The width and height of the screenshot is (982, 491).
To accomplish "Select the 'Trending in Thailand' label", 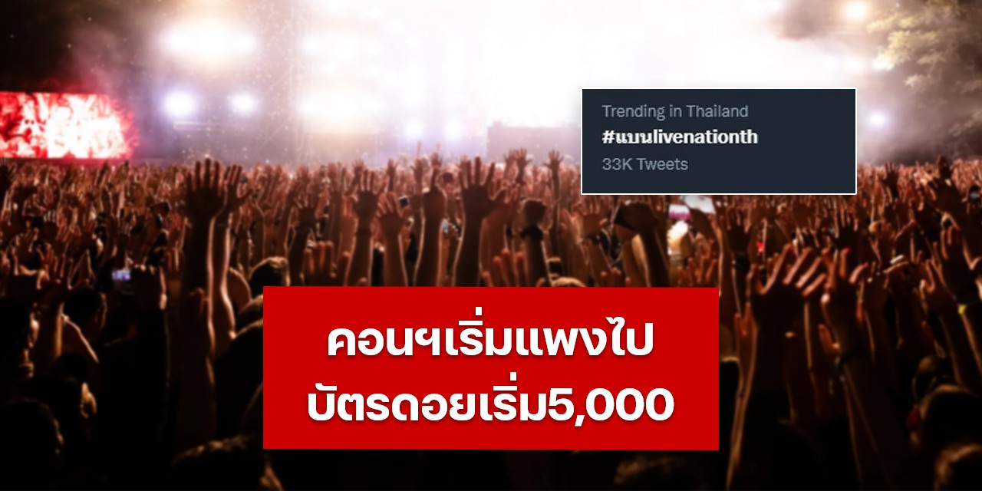I will [674, 111].
